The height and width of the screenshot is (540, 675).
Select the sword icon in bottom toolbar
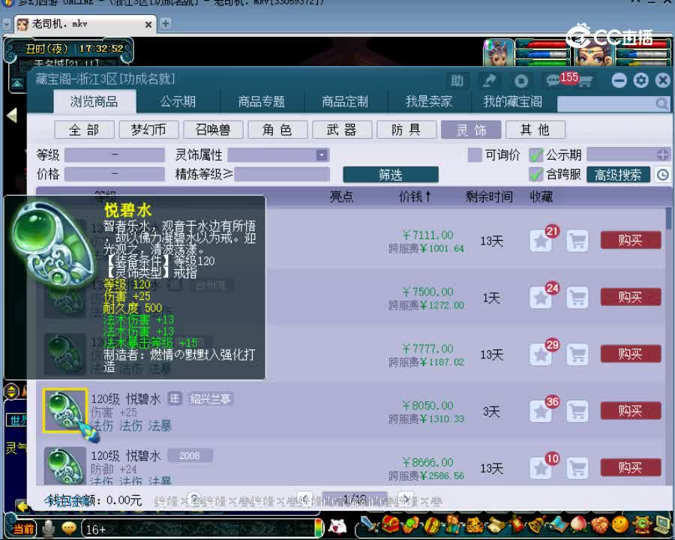click(369, 525)
